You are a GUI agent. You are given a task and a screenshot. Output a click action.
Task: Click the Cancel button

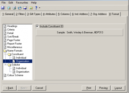point(39,88)
